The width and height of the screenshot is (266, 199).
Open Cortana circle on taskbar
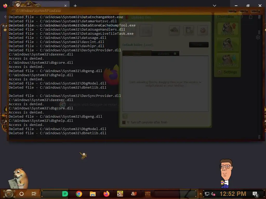tap(22, 194)
